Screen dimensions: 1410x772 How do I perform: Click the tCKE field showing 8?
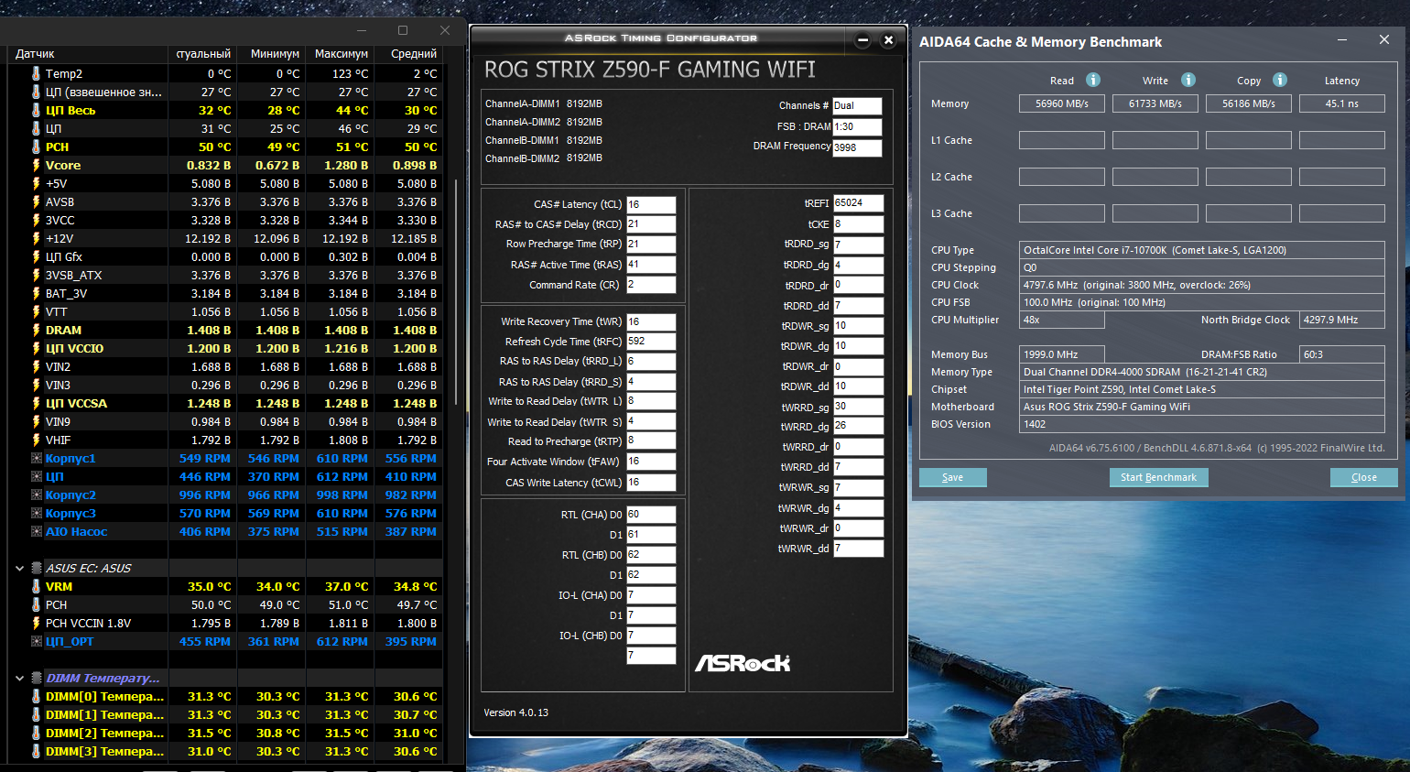859,224
